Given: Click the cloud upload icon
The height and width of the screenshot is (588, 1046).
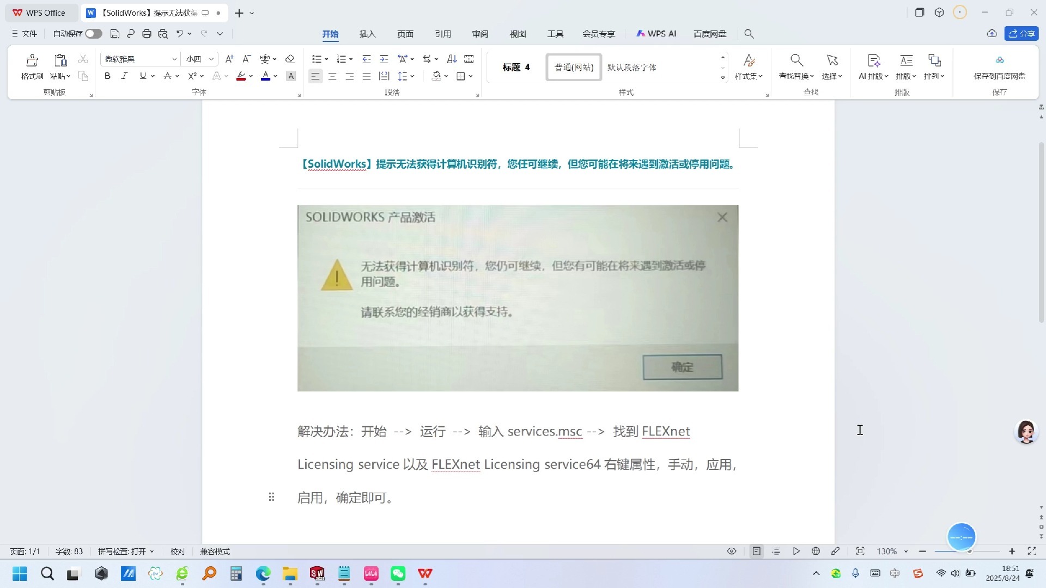Looking at the screenshot, I should tap(992, 34).
